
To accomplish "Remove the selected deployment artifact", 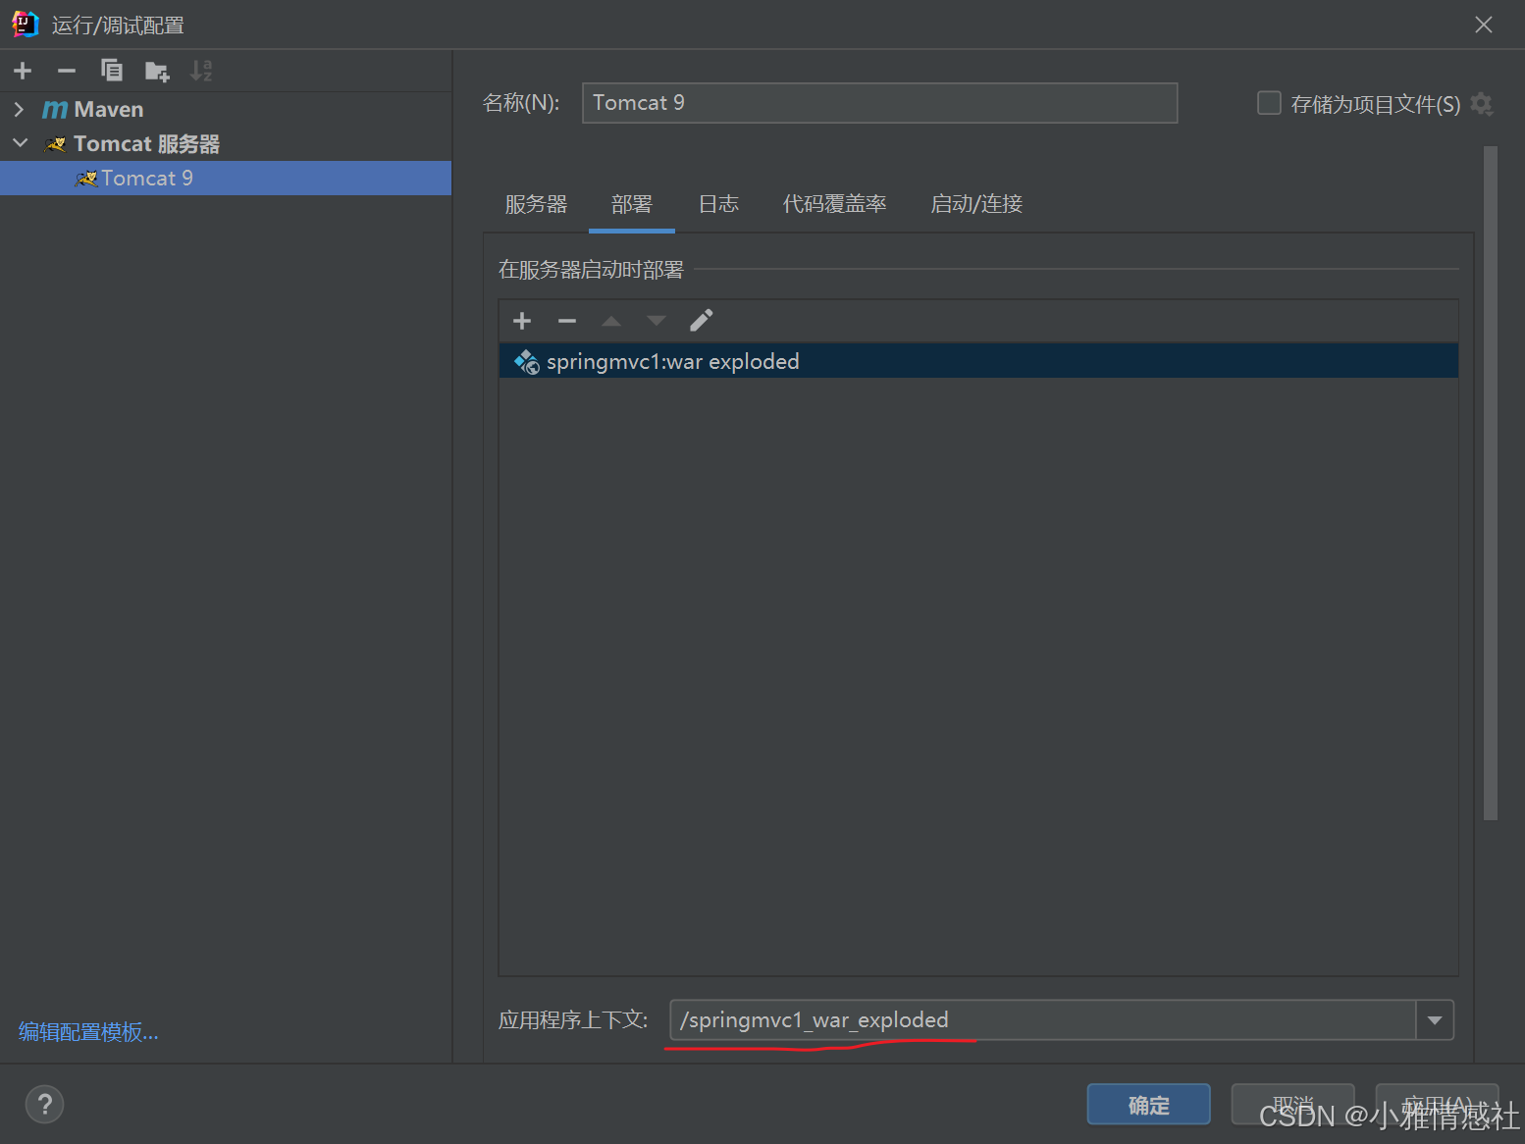I will 567,321.
